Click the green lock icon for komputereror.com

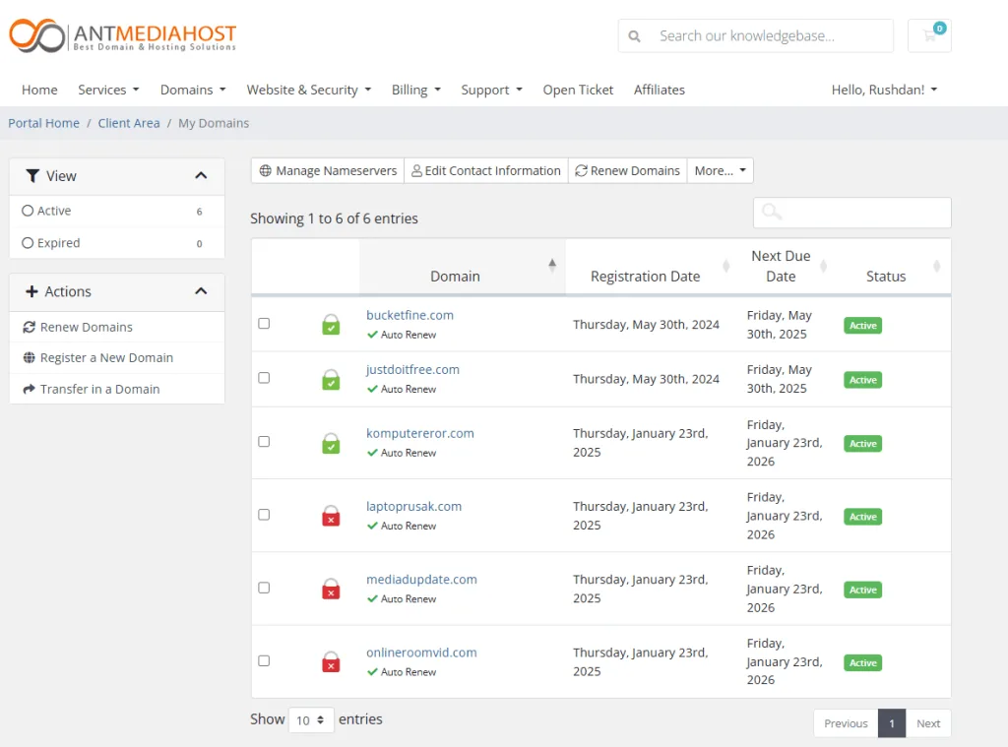331,443
